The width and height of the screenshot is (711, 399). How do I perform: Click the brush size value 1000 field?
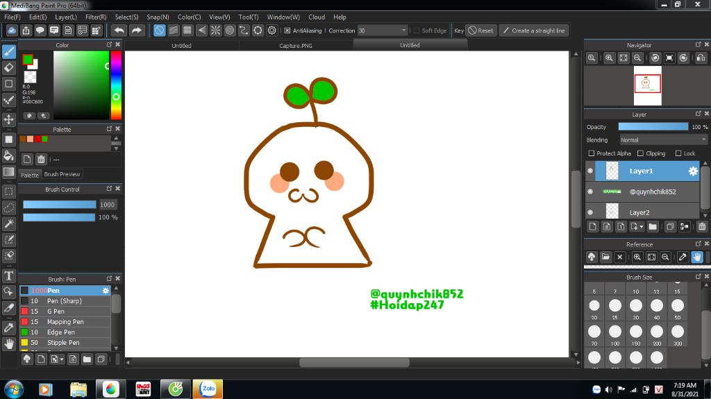point(108,205)
